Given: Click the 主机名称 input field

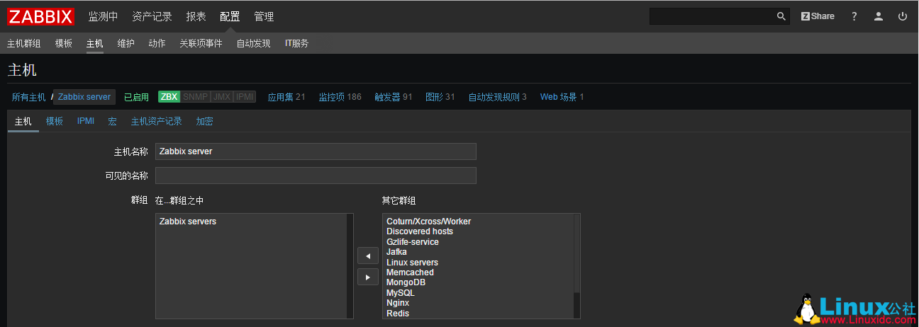Looking at the screenshot, I should [316, 151].
